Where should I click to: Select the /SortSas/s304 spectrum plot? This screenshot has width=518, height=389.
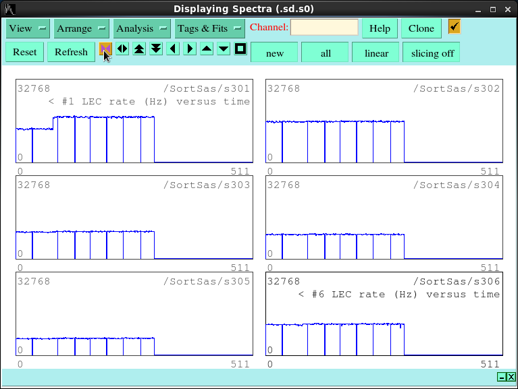coord(384,217)
